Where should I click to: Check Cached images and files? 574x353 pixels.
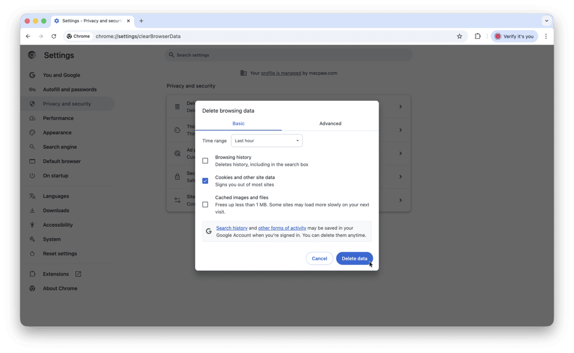pos(205,204)
